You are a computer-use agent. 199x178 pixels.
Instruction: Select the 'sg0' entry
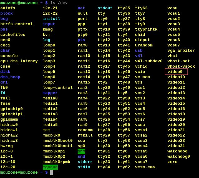tap(81, 146)
